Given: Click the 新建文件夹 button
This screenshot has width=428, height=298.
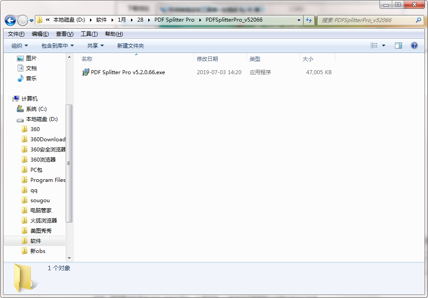Looking at the screenshot, I should point(131,45).
